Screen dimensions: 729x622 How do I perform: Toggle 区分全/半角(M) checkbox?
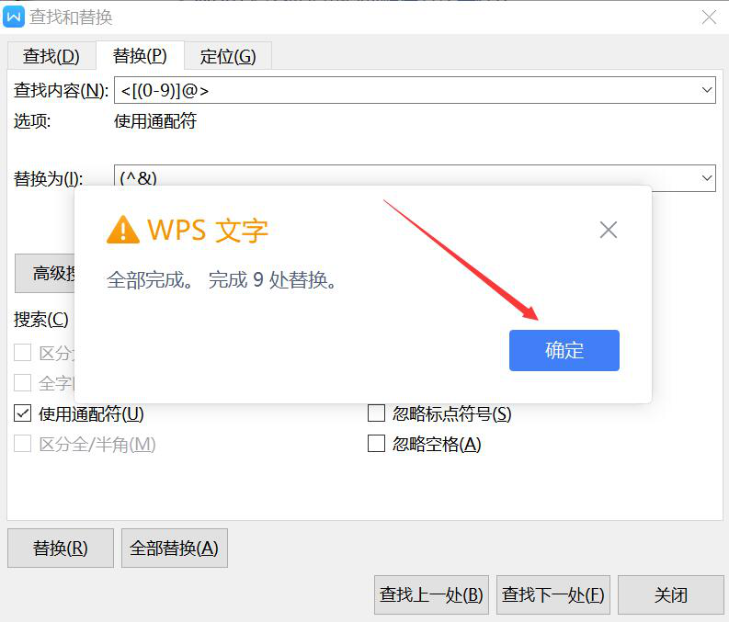coord(22,444)
